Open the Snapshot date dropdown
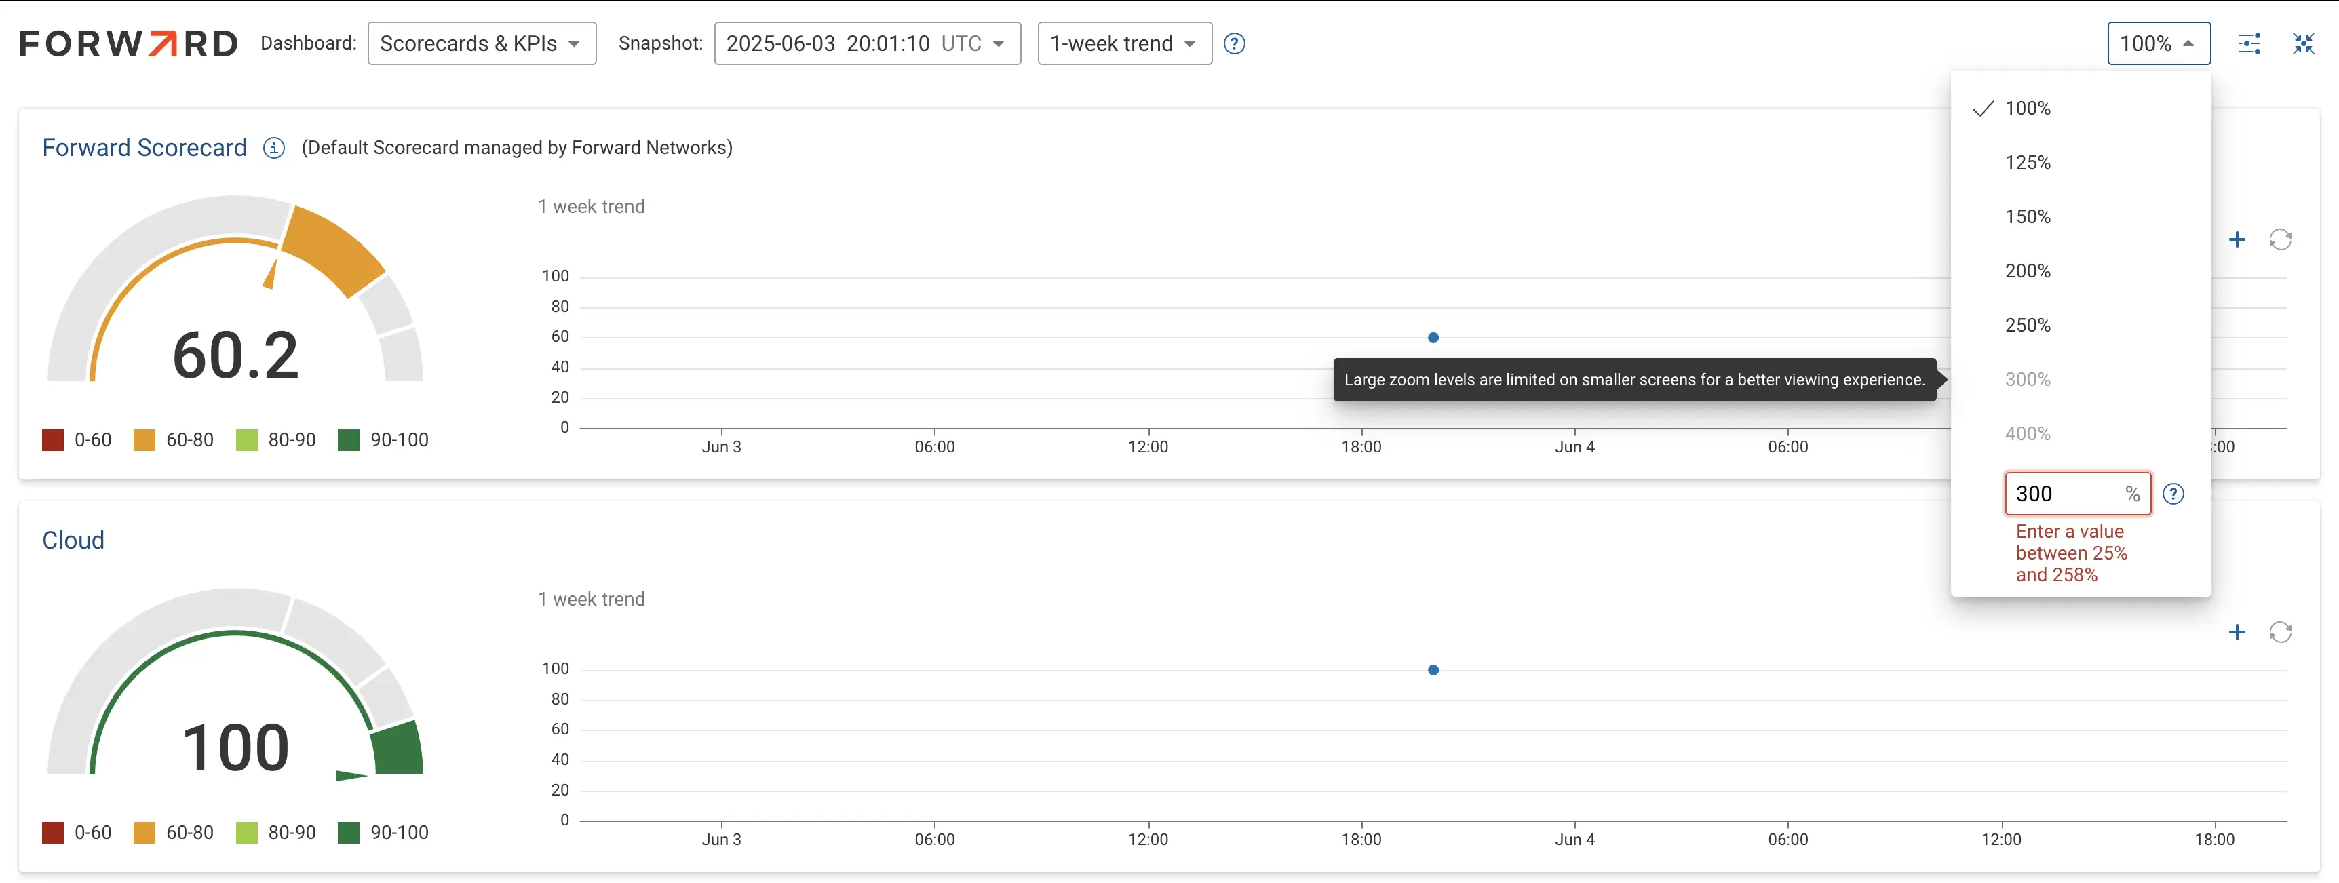 point(867,43)
